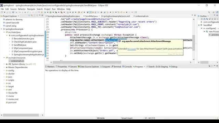Viewport: 219px width, 123px height.
Task: Minimize the Project Explorer view
Action: [40, 15]
